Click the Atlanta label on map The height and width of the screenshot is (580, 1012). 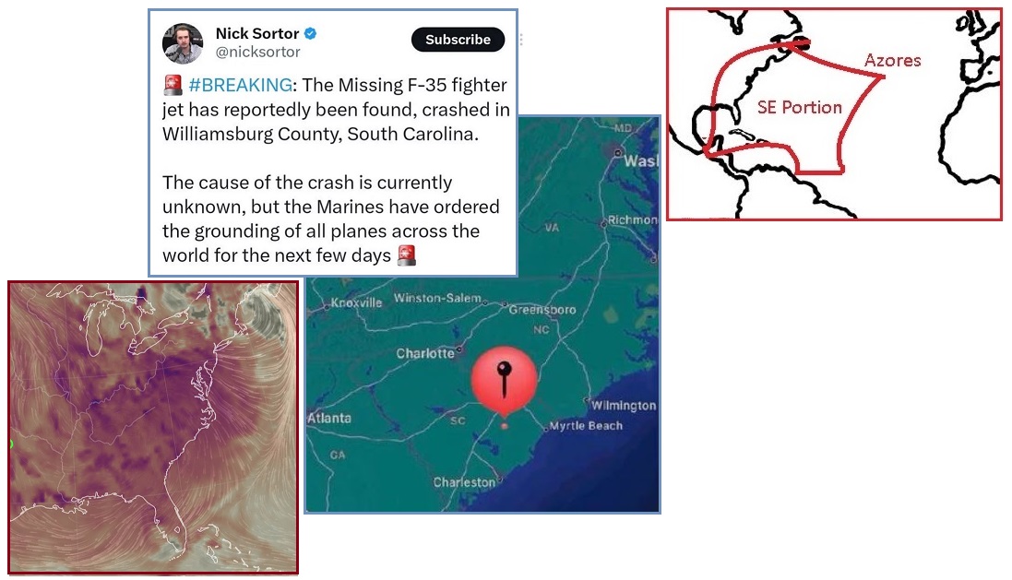(x=329, y=418)
